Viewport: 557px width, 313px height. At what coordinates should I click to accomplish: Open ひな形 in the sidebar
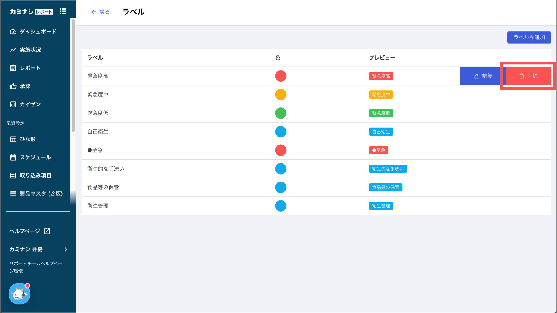coord(27,139)
